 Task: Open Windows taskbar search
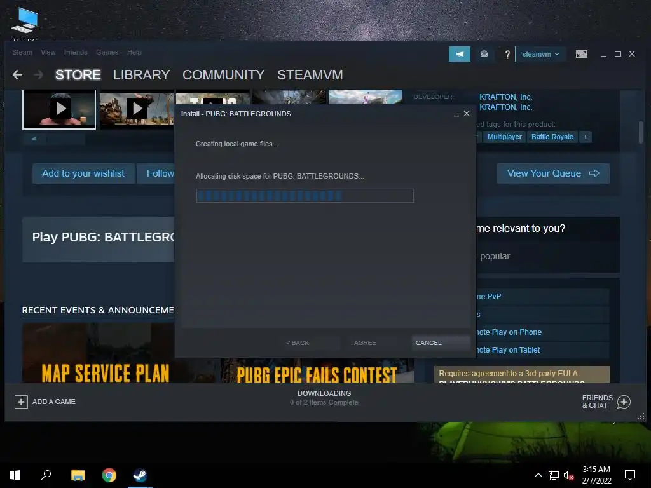tap(46, 475)
